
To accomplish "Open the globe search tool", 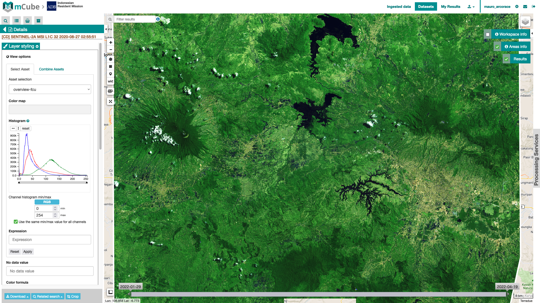I will tap(111, 91).
